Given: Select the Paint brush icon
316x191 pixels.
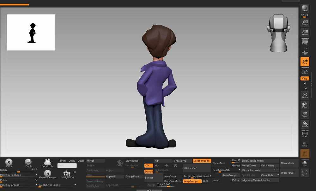Looking at the screenshot, I should pyautogui.click(x=9, y=162).
